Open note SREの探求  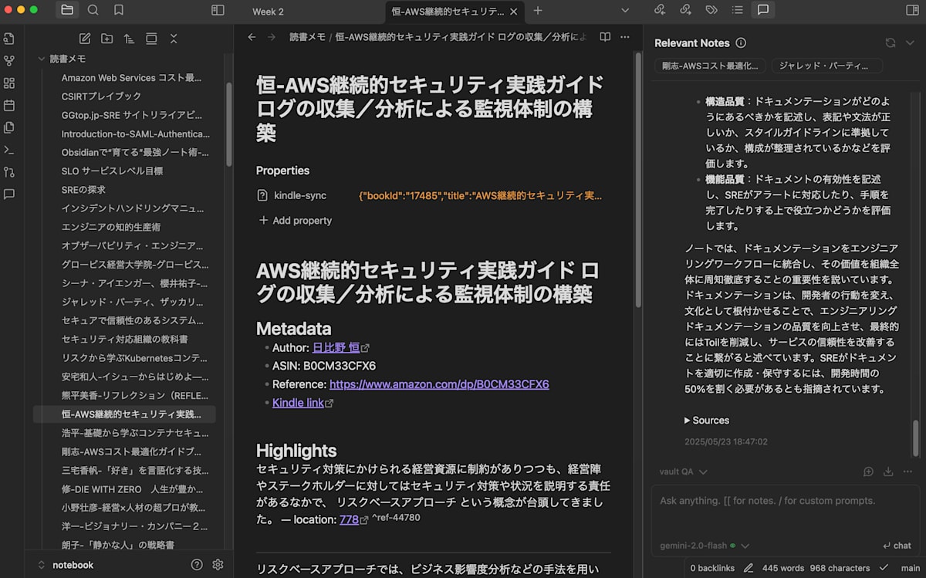pos(83,190)
